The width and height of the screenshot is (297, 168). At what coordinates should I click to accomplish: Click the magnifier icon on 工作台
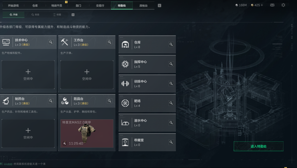109,42
